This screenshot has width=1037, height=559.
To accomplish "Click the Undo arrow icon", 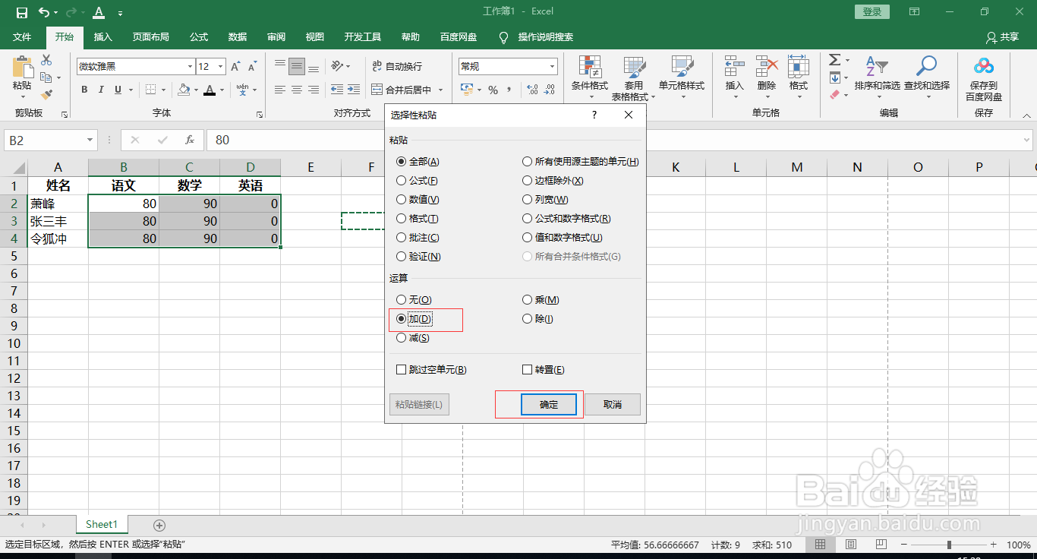I will click(43, 12).
